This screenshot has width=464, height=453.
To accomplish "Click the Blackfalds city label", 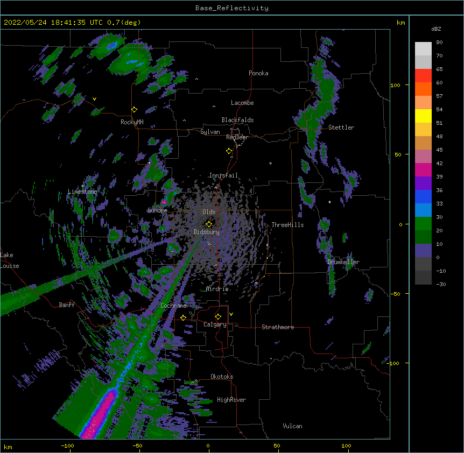I will coord(237,120).
